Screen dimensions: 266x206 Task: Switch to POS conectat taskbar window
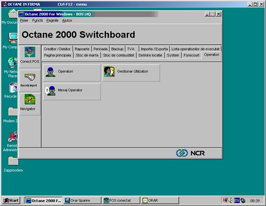tap(121, 201)
